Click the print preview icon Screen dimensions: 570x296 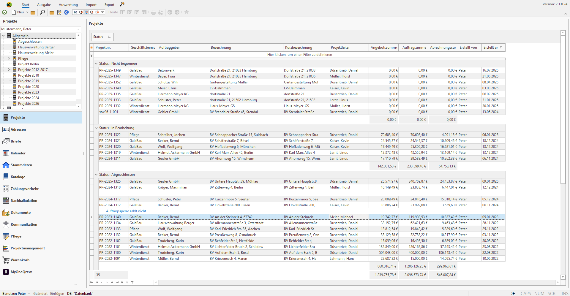[161, 12]
